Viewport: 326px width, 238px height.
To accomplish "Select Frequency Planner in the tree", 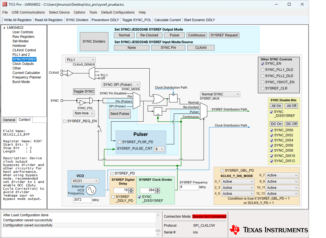I will click(x=27, y=77).
